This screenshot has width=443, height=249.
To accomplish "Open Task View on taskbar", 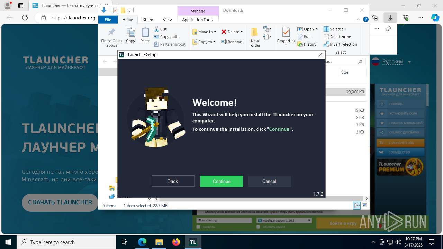I will point(125,242).
